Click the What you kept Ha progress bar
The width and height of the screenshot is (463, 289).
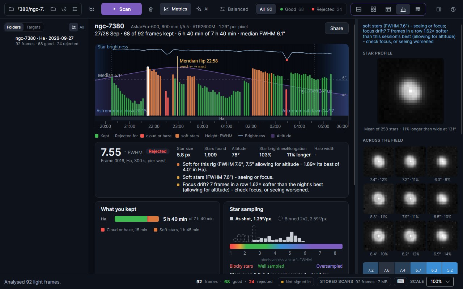pyautogui.click(x=137, y=219)
